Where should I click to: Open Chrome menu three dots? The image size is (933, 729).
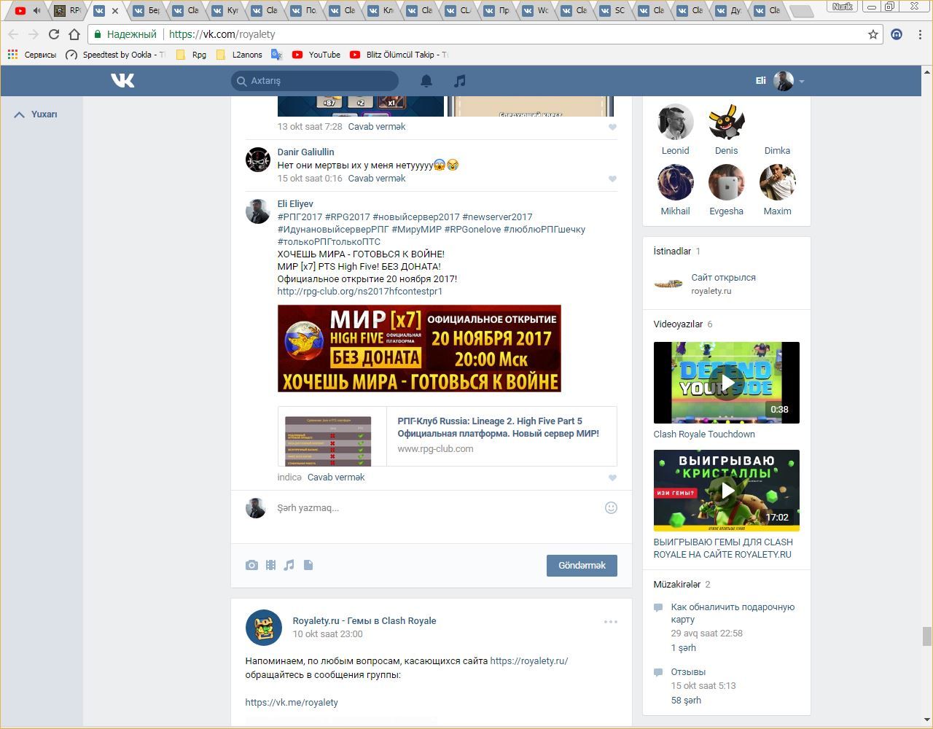point(921,34)
